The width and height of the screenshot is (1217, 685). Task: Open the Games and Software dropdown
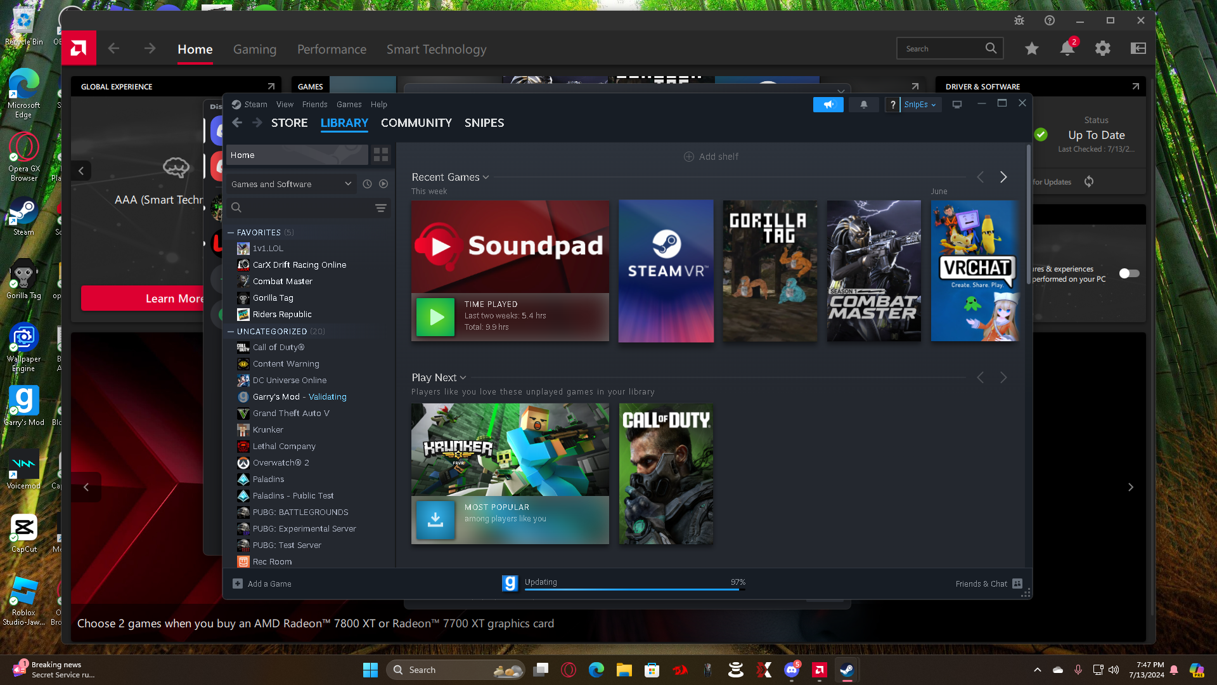[291, 184]
